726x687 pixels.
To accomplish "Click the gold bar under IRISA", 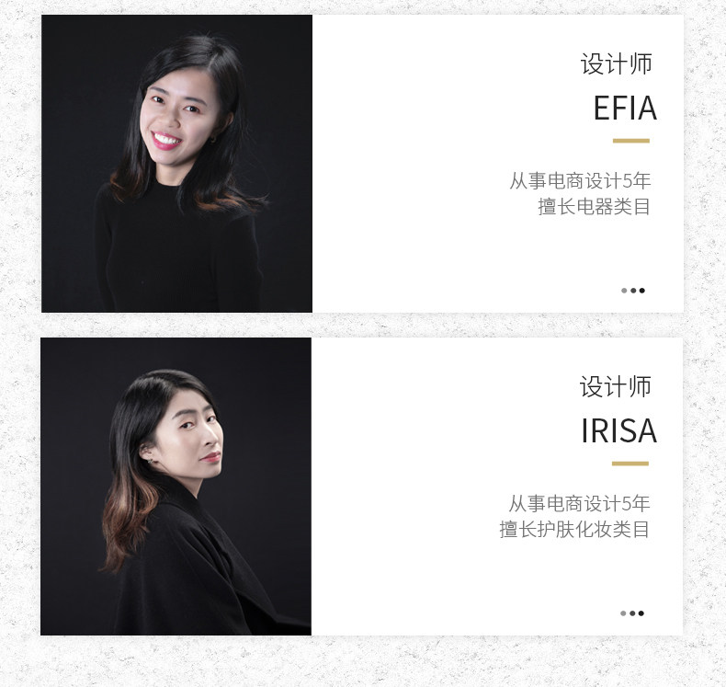I will click(x=630, y=464).
